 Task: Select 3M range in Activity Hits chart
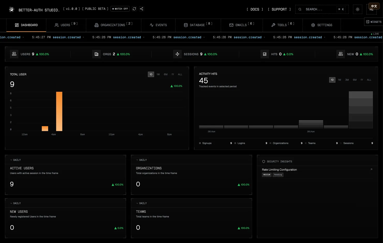click(347, 80)
